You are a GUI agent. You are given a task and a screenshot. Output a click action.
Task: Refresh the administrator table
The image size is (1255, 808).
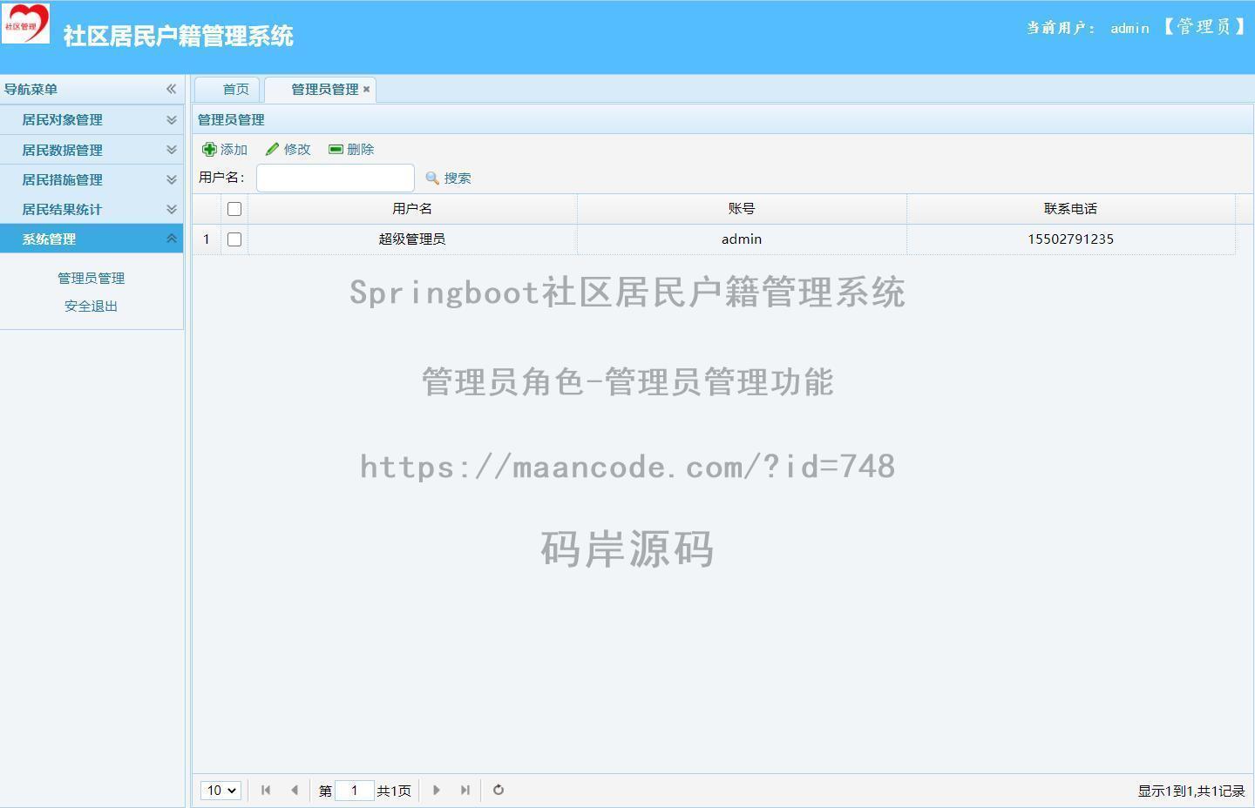499,791
